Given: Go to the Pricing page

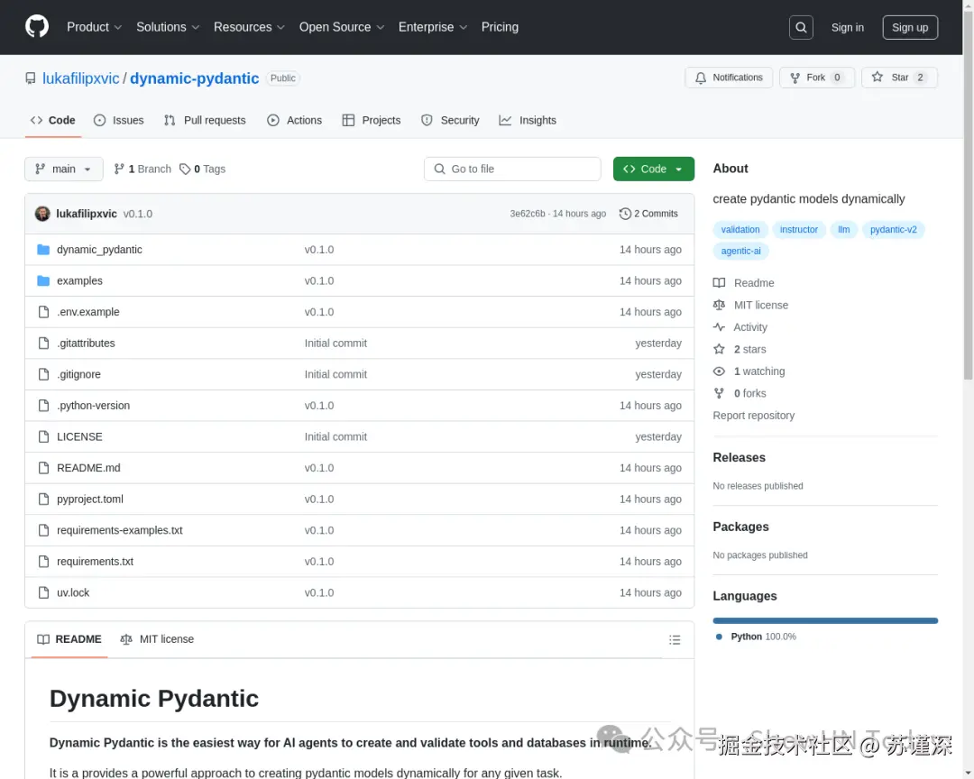Looking at the screenshot, I should point(500,27).
